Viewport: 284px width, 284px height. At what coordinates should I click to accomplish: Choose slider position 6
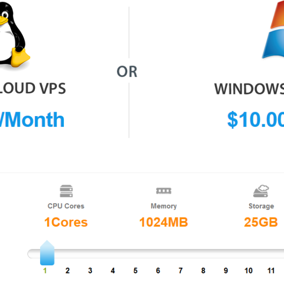click(158, 271)
